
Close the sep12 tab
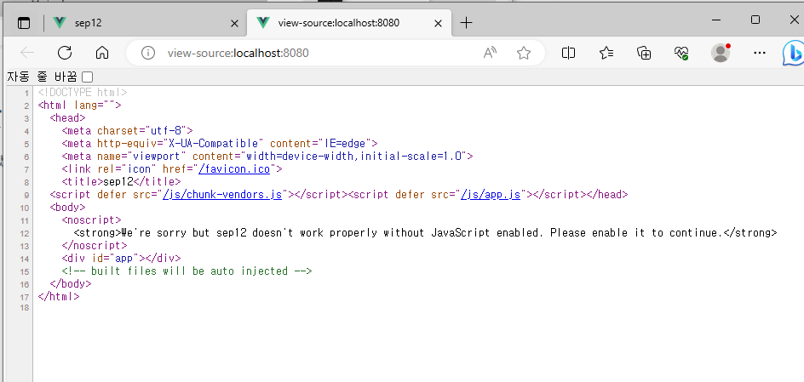coord(234,23)
